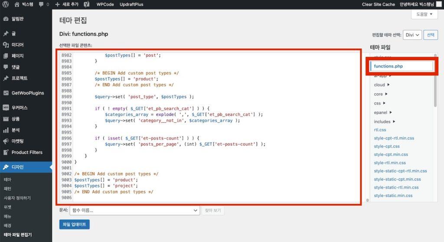Expand the css folder
The image size is (444, 242).
point(379,103)
